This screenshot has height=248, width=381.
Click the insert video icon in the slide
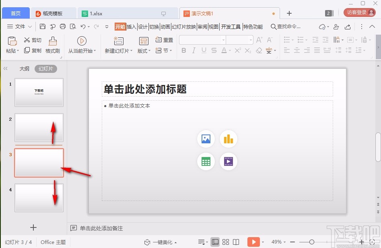coord(229,161)
